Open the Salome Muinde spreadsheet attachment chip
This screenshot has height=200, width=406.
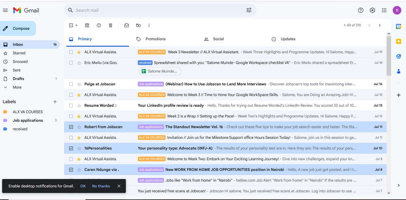[160, 71]
